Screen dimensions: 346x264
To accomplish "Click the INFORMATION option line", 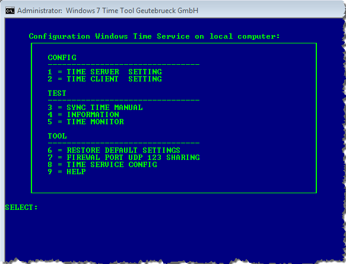I will tap(84, 115).
